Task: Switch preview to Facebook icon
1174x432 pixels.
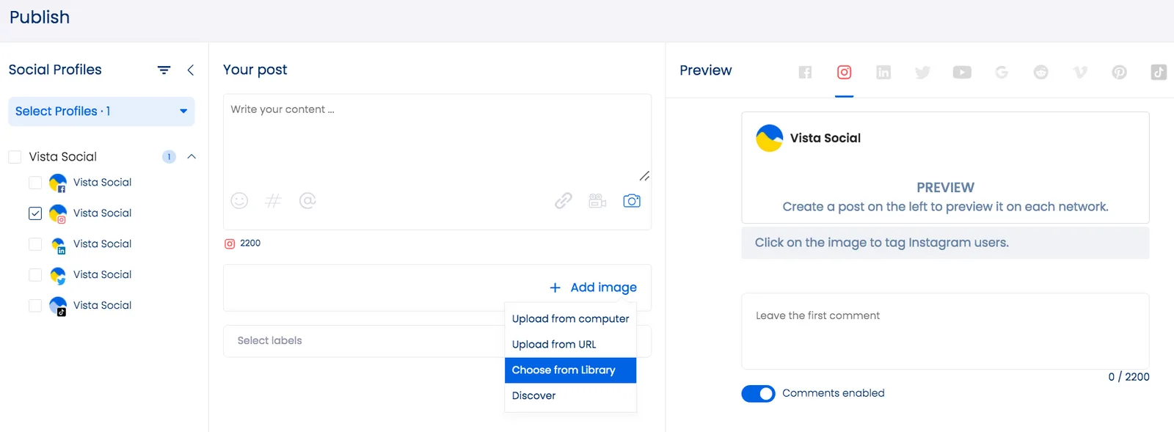Action: (x=805, y=72)
